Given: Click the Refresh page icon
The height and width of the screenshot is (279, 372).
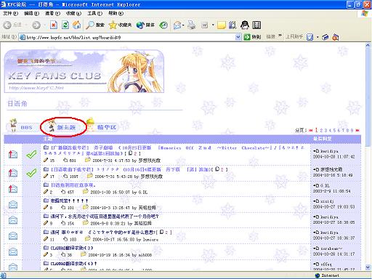Looking at the screenshot, I should pyautogui.click(x=65, y=25).
